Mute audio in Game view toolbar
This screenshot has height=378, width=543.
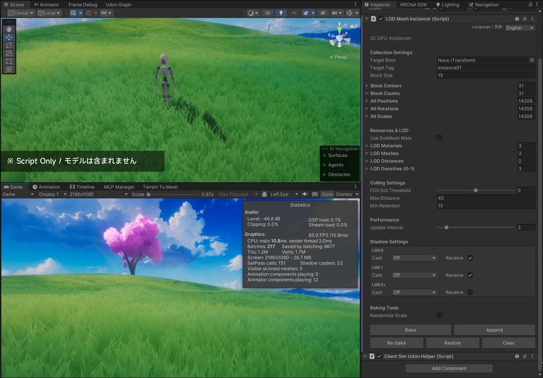click(305, 195)
